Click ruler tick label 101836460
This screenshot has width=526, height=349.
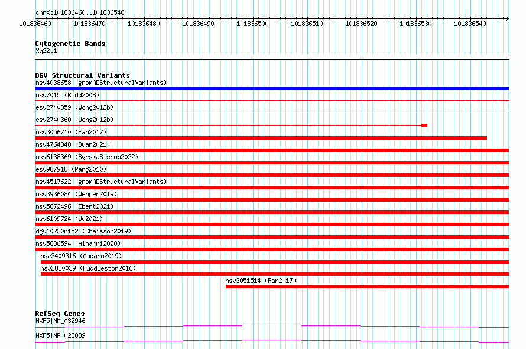[x=35, y=24]
